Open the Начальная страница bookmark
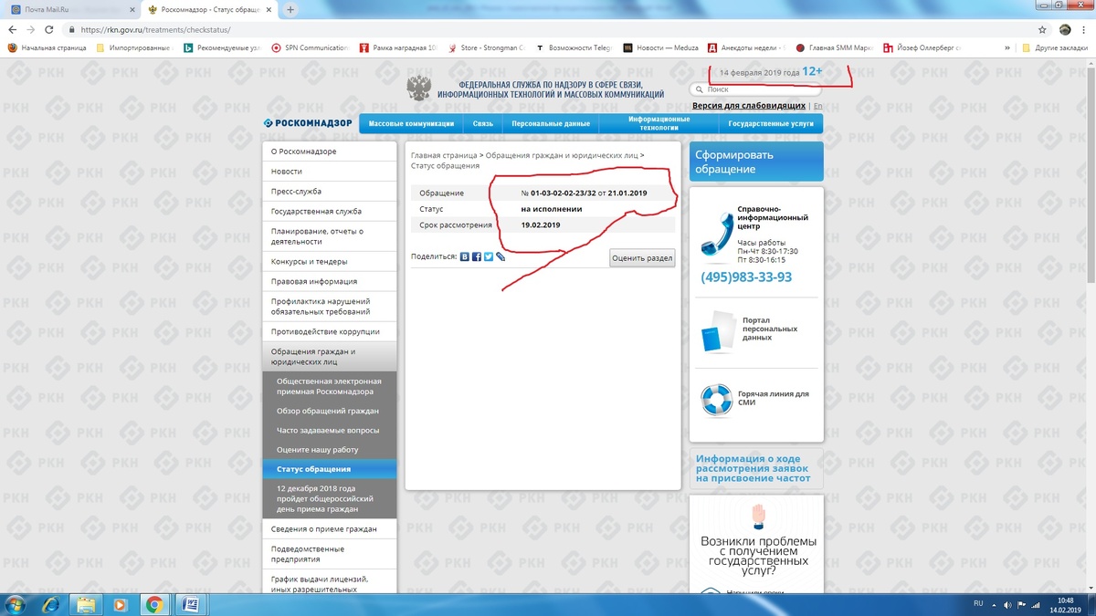 [47, 47]
